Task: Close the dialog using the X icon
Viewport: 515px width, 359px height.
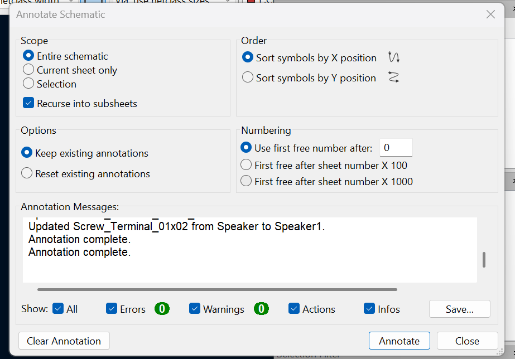Action: click(490, 14)
